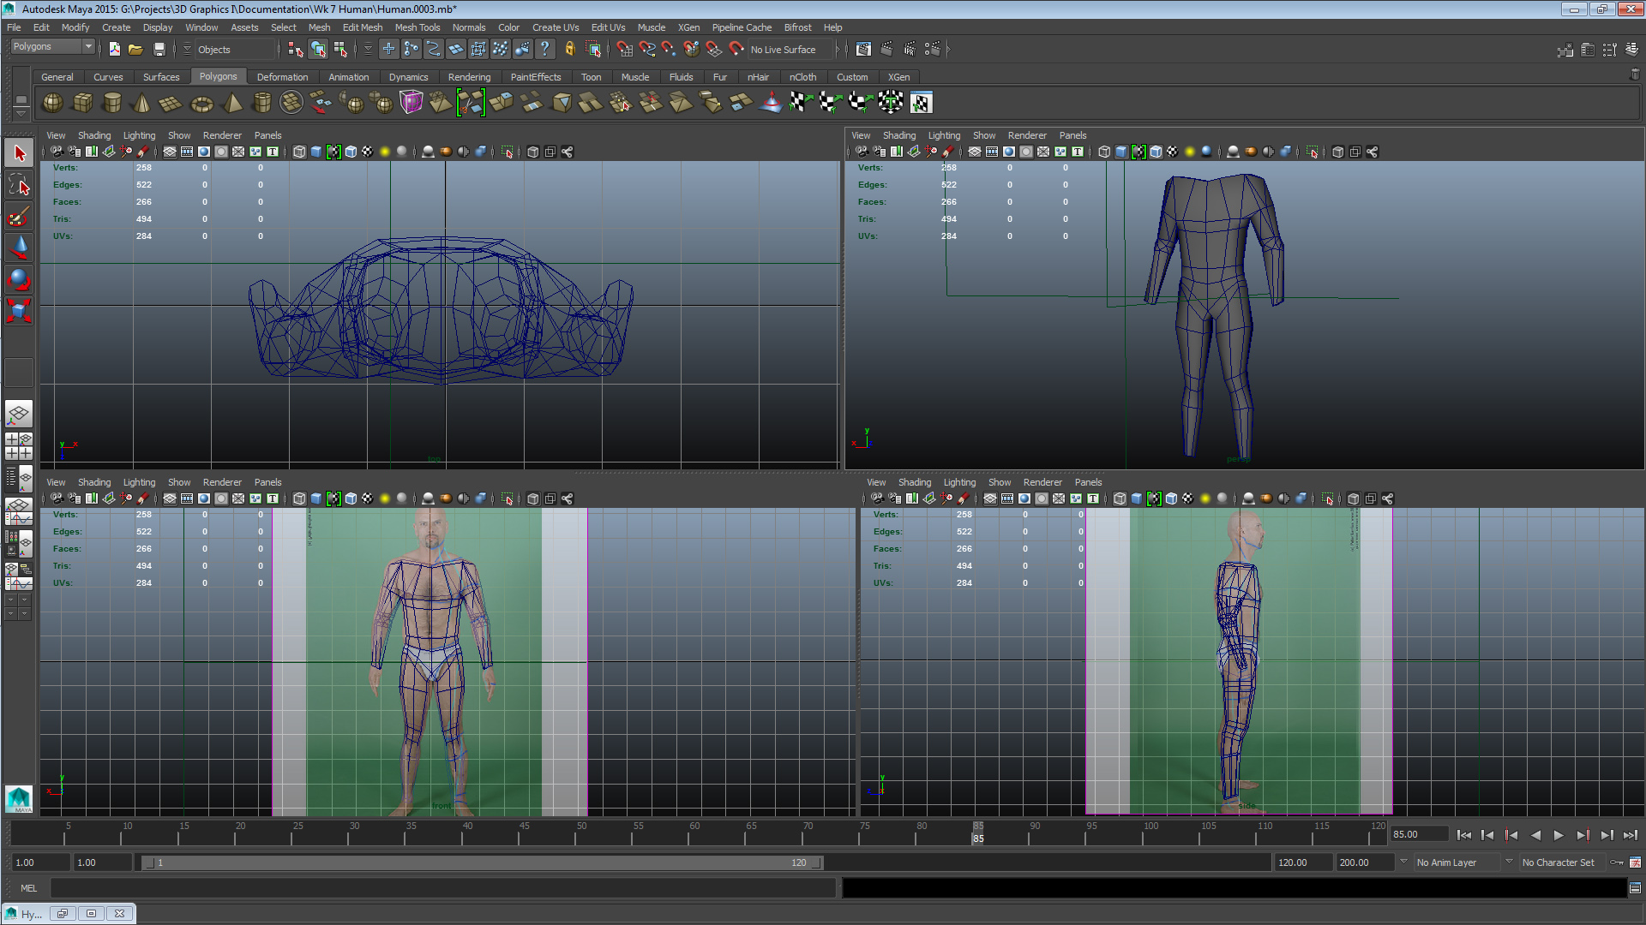This screenshot has width=1646, height=925.
Task: Open the Mesh menu
Action: 319,27
